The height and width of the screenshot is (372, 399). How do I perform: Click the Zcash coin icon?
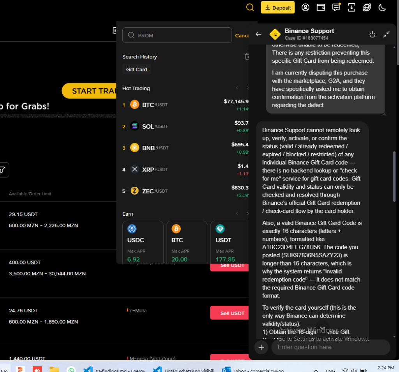click(x=134, y=191)
